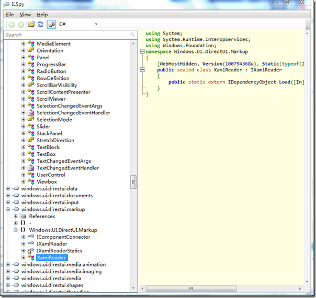Select ScrollContentPresenter in the tree
The image size is (316, 298).
pyautogui.click(x=63, y=92)
